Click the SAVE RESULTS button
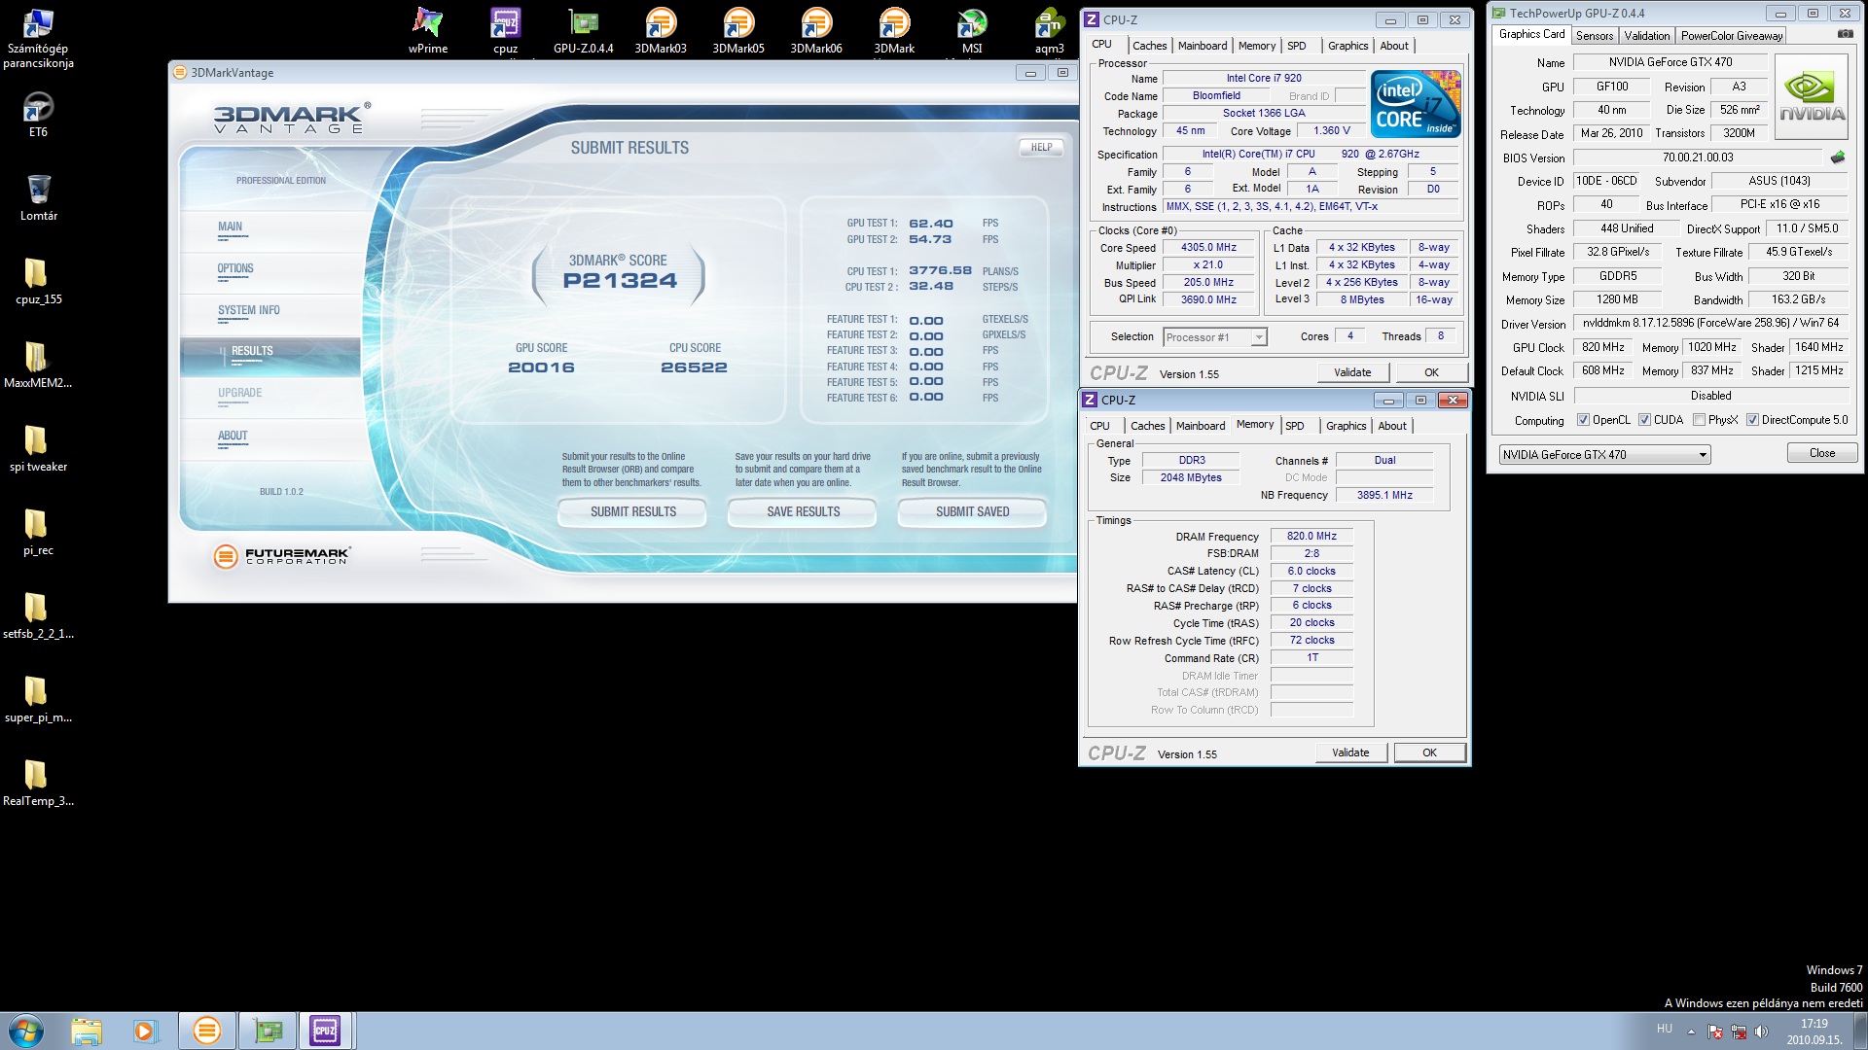The height and width of the screenshot is (1050, 1868). [803, 512]
